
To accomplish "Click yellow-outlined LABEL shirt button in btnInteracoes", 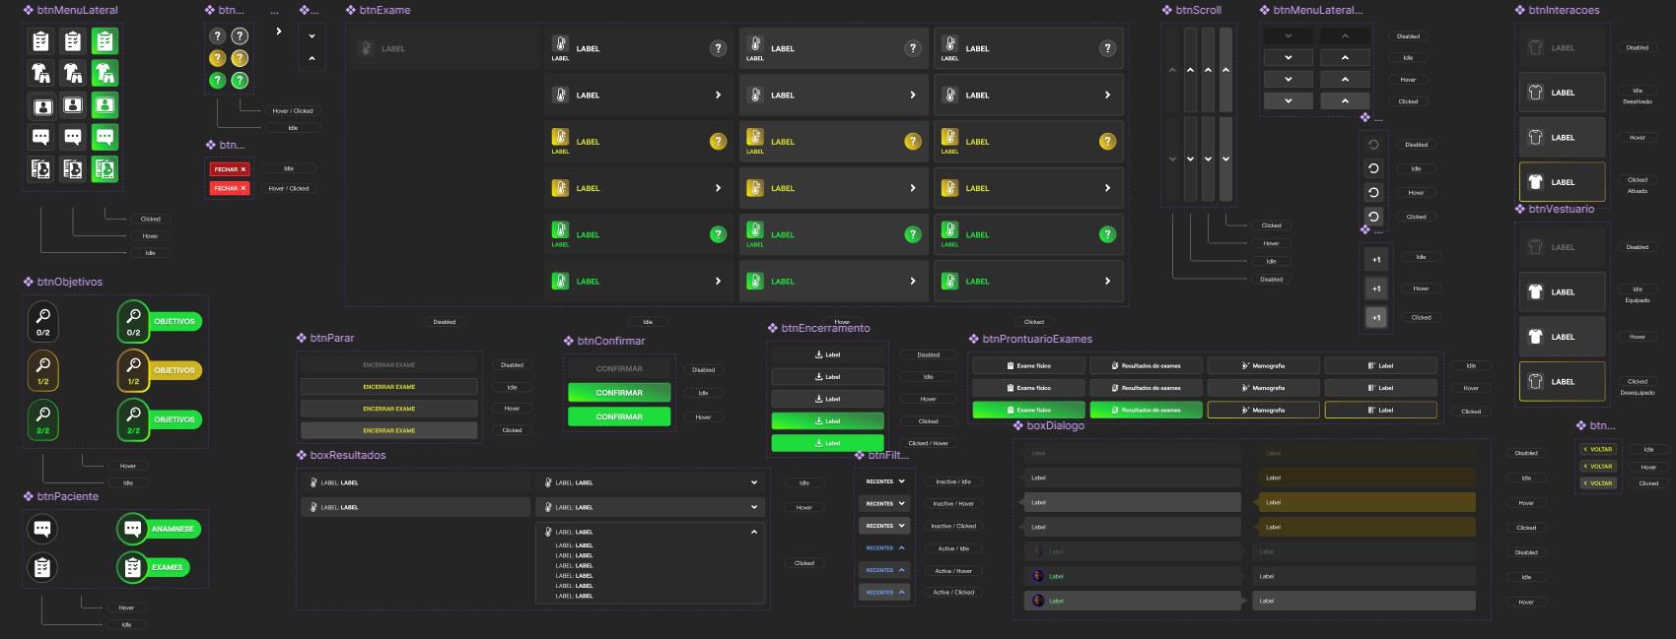I will [x=1563, y=182].
